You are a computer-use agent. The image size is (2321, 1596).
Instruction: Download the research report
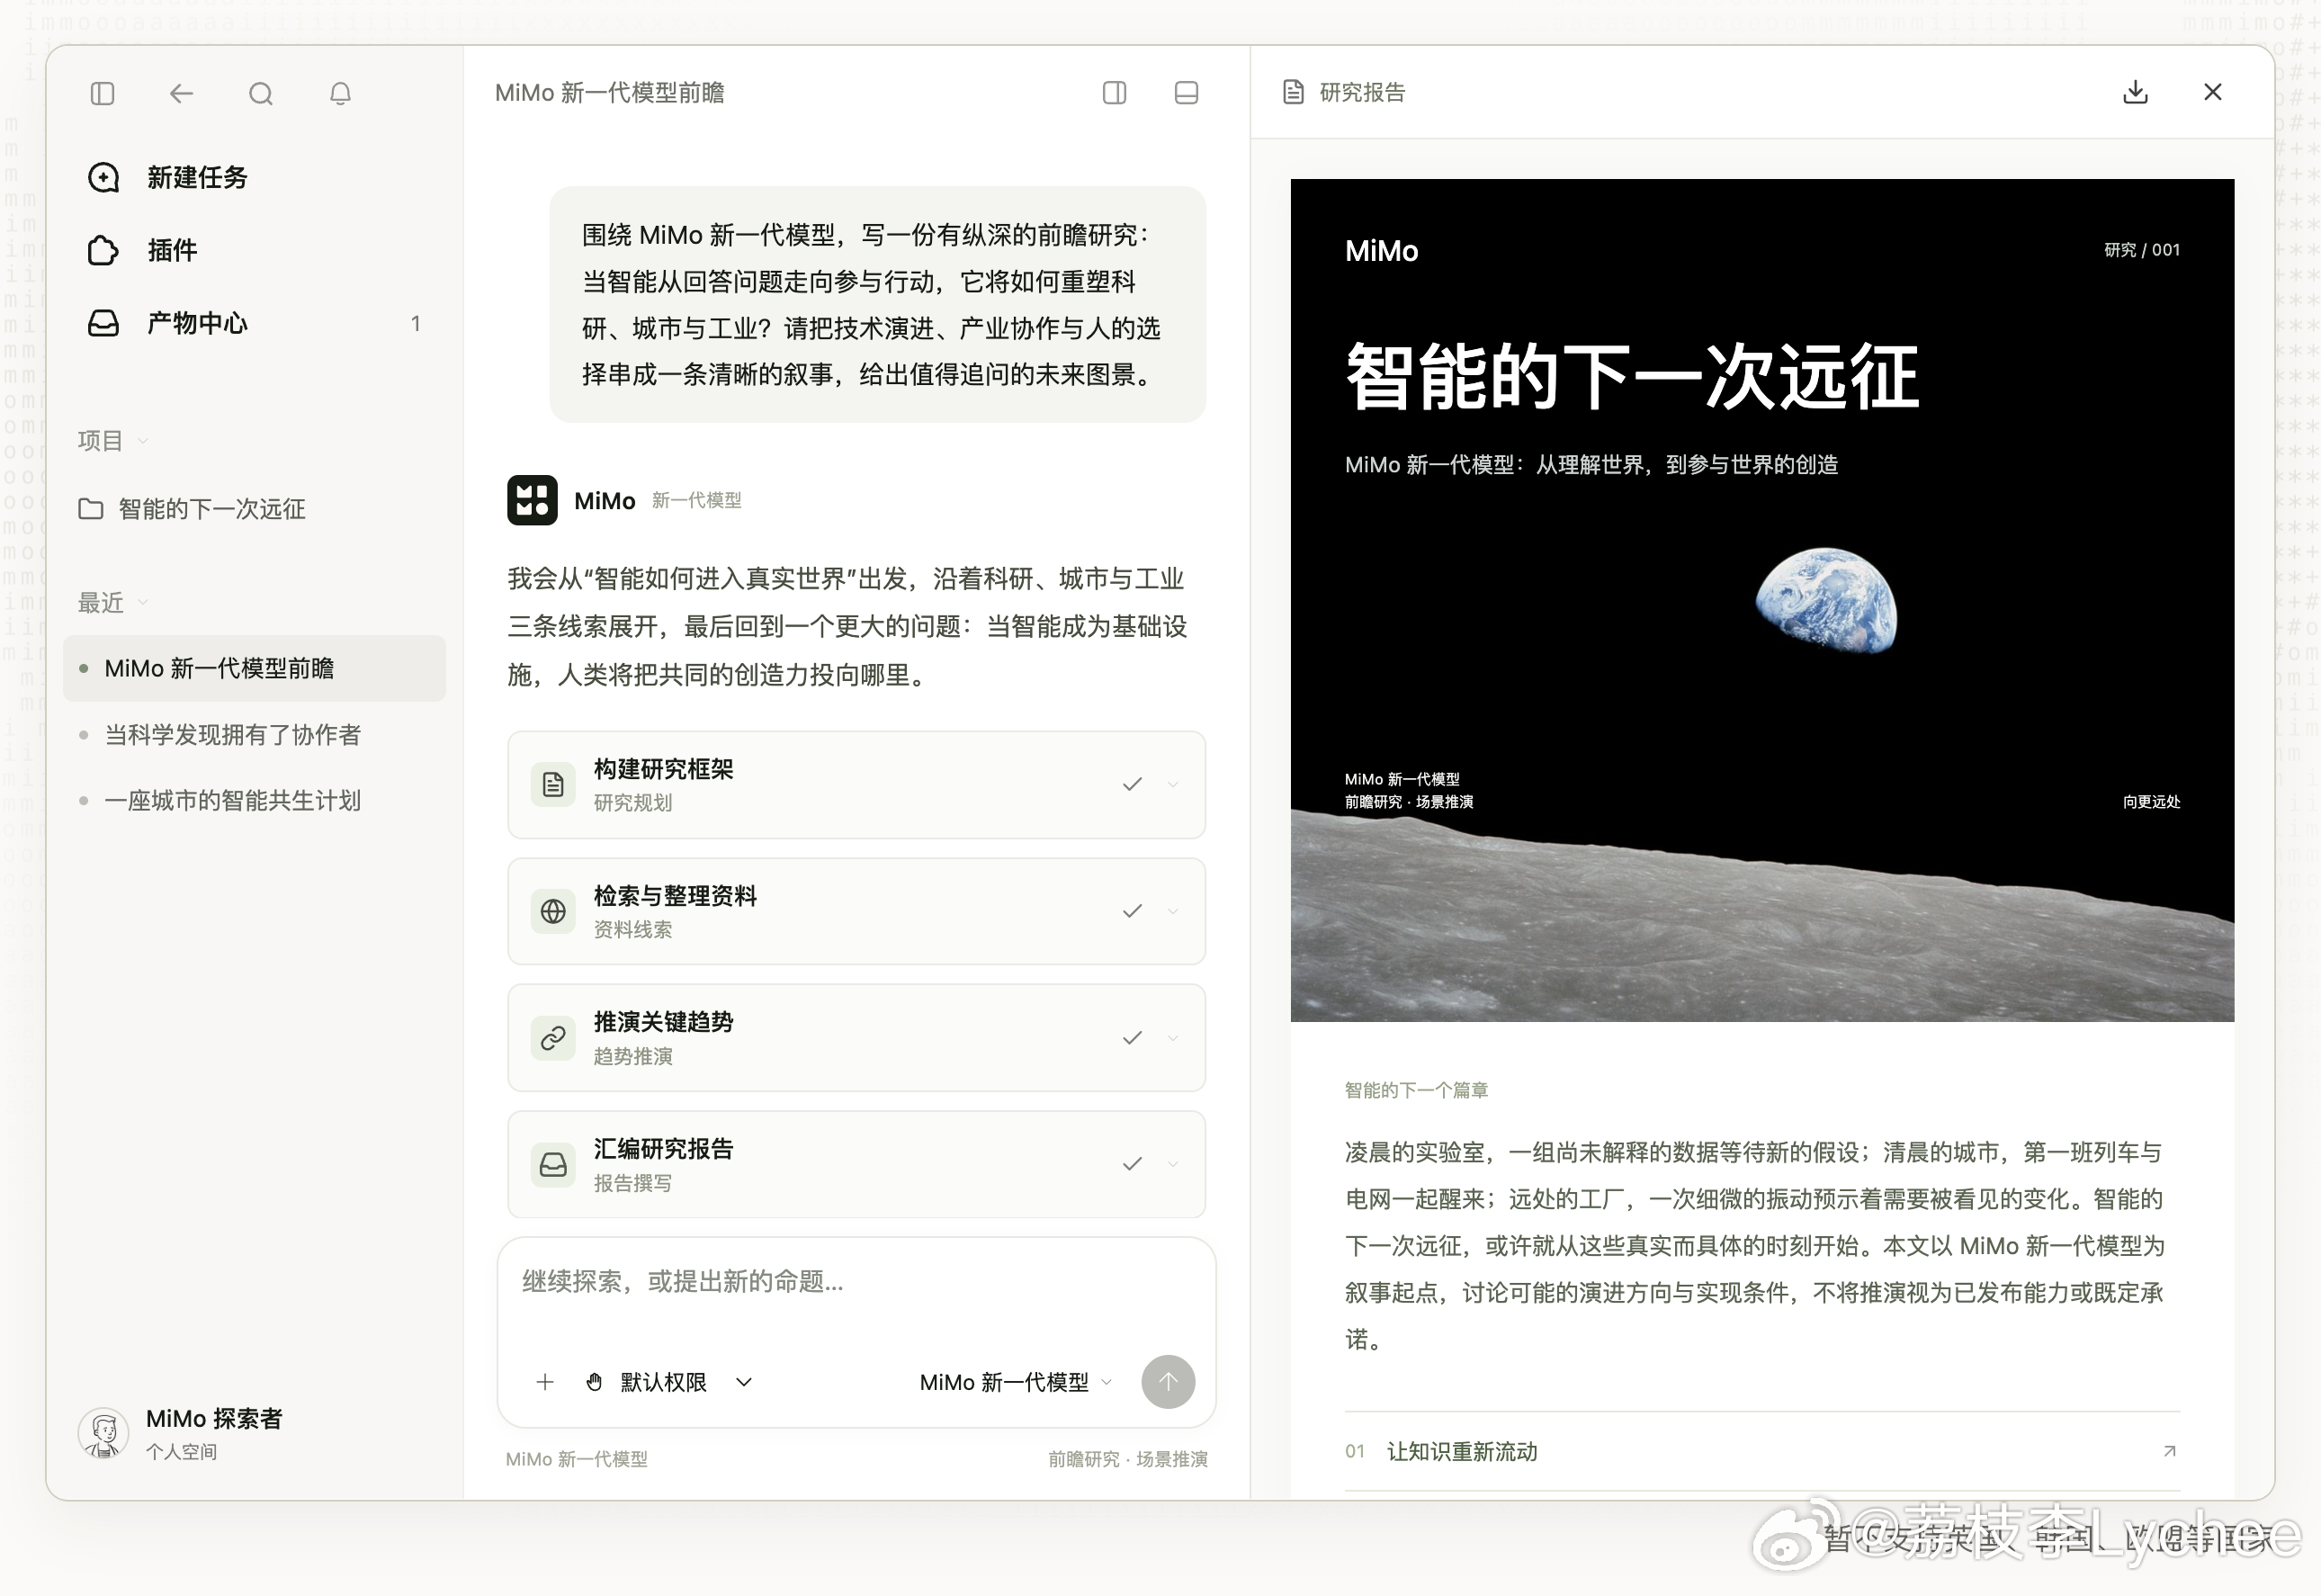(2135, 92)
